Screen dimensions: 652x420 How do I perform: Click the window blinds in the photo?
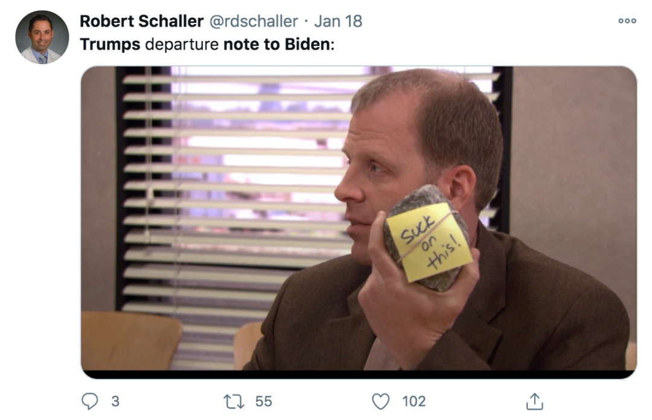point(233,200)
